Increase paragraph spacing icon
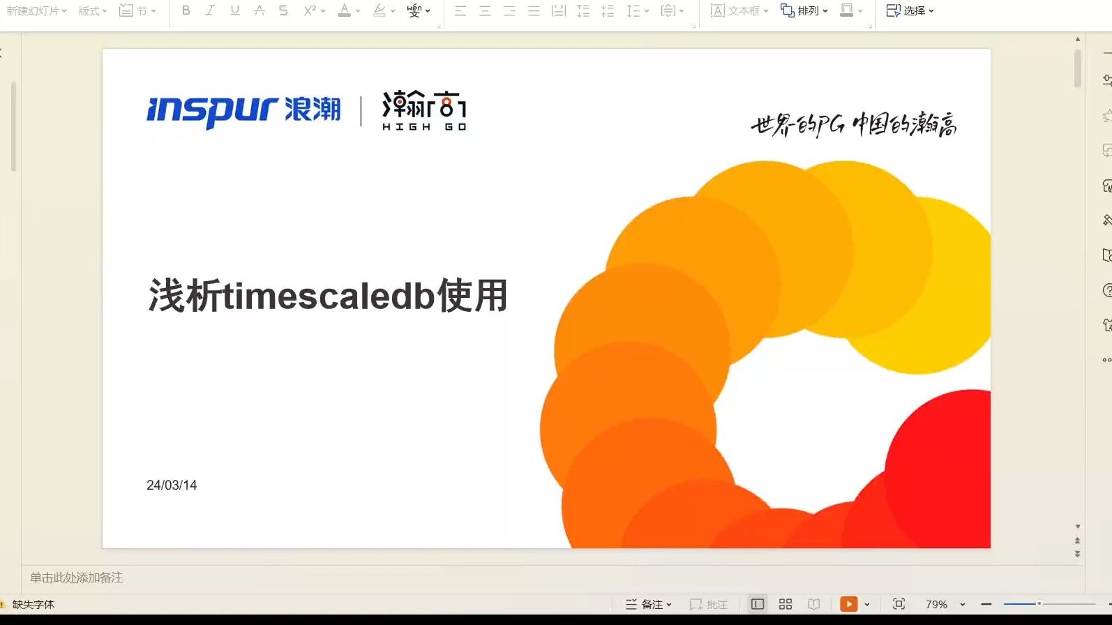Viewport: 1112px width, 625px height. 583,10
